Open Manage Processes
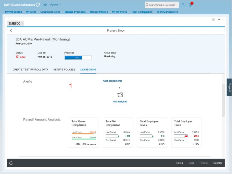232x174 pixels. coord(75,12)
